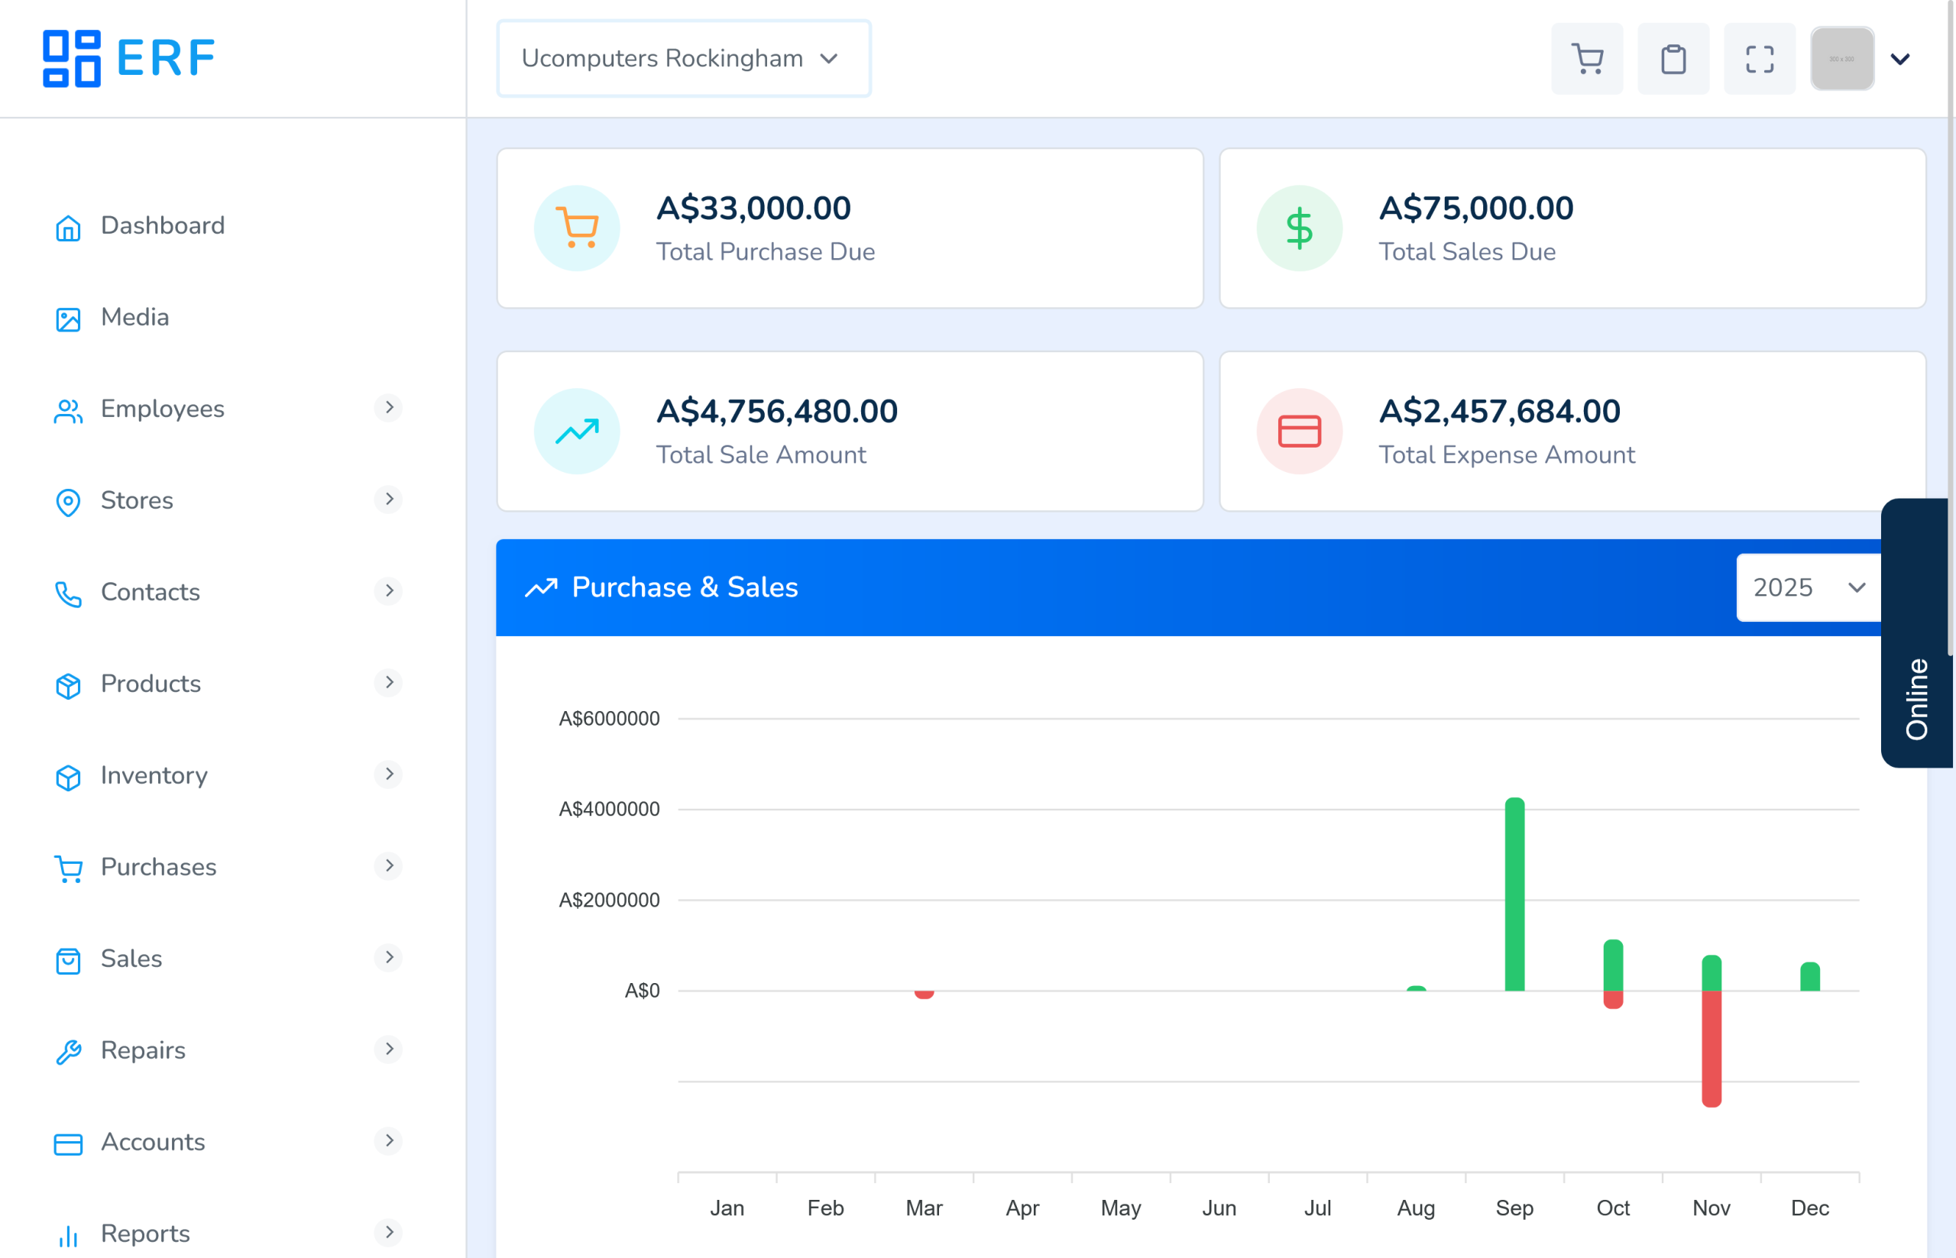Open the clipboard icon in top bar
Screen dimensions: 1956x1258
1673,59
